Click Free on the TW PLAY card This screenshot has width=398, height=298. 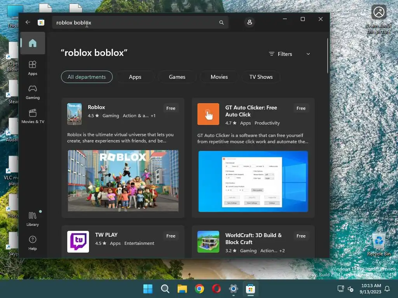click(171, 236)
